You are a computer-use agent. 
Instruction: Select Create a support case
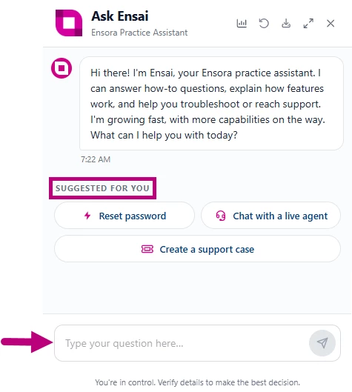(x=197, y=249)
